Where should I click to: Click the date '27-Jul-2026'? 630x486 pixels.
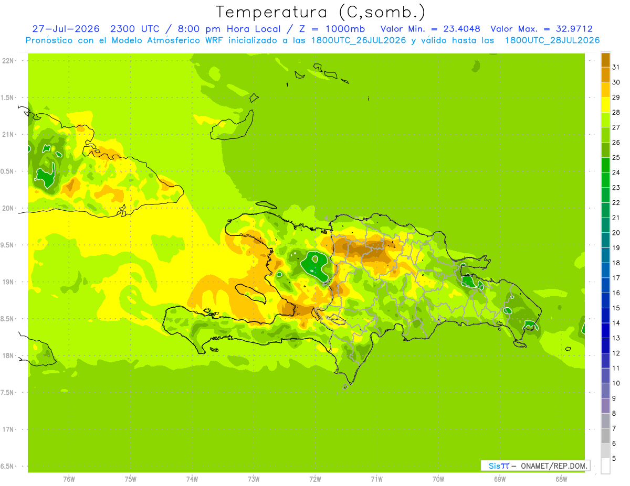click(x=66, y=29)
